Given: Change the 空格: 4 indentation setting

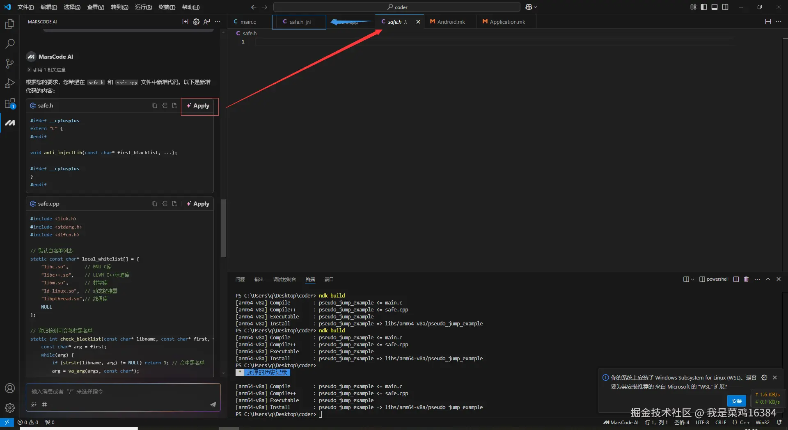Looking at the screenshot, I should pyautogui.click(x=682, y=422).
